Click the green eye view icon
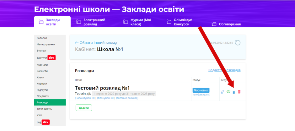This screenshot has width=295, height=131. pyautogui.click(x=228, y=92)
